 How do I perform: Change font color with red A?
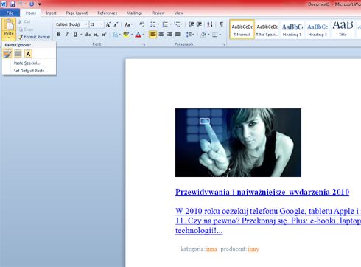[x=138, y=35]
